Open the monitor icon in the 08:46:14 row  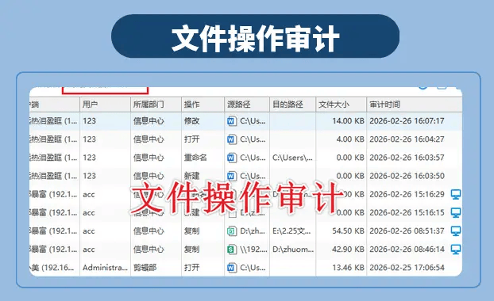tap(456, 250)
